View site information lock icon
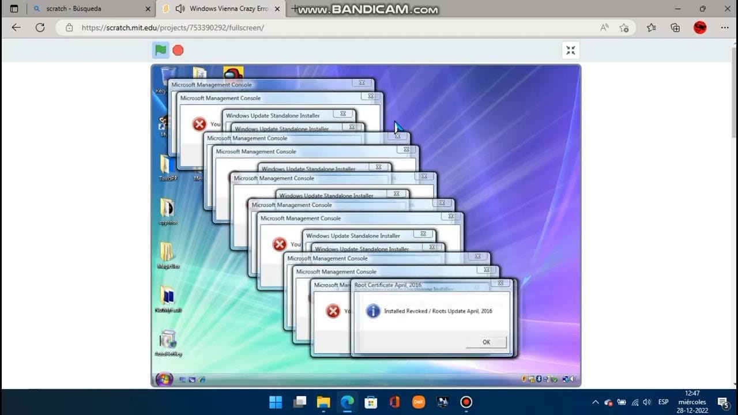The height and width of the screenshot is (415, 738). (69, 28)
